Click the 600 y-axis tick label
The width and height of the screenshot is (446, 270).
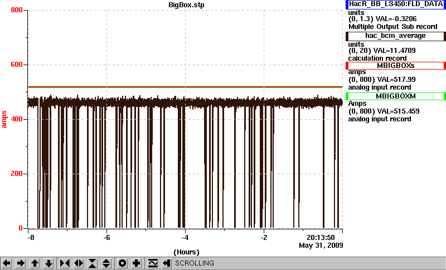click(x=17, y=65)
